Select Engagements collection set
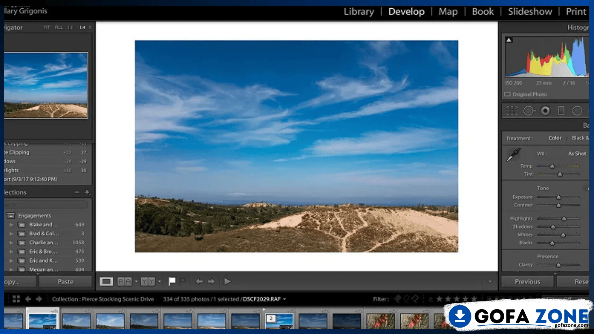The height and width of the screenshot is (334, 594). (34, 216)
